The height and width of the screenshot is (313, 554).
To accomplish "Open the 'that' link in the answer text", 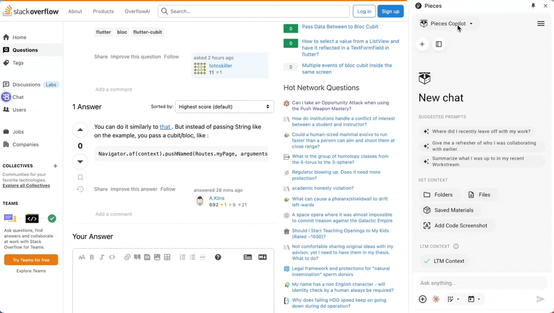I will click(165, 126).
